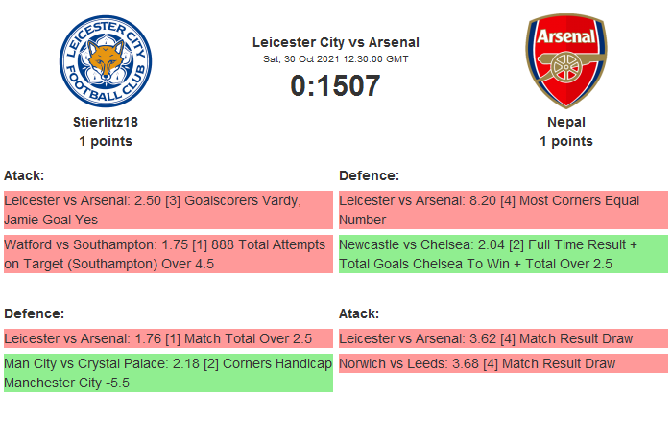The height and width of the screenshot is (441, 672).
Task: Click the top right Defence heading
Action: click(x=369, y=175)
